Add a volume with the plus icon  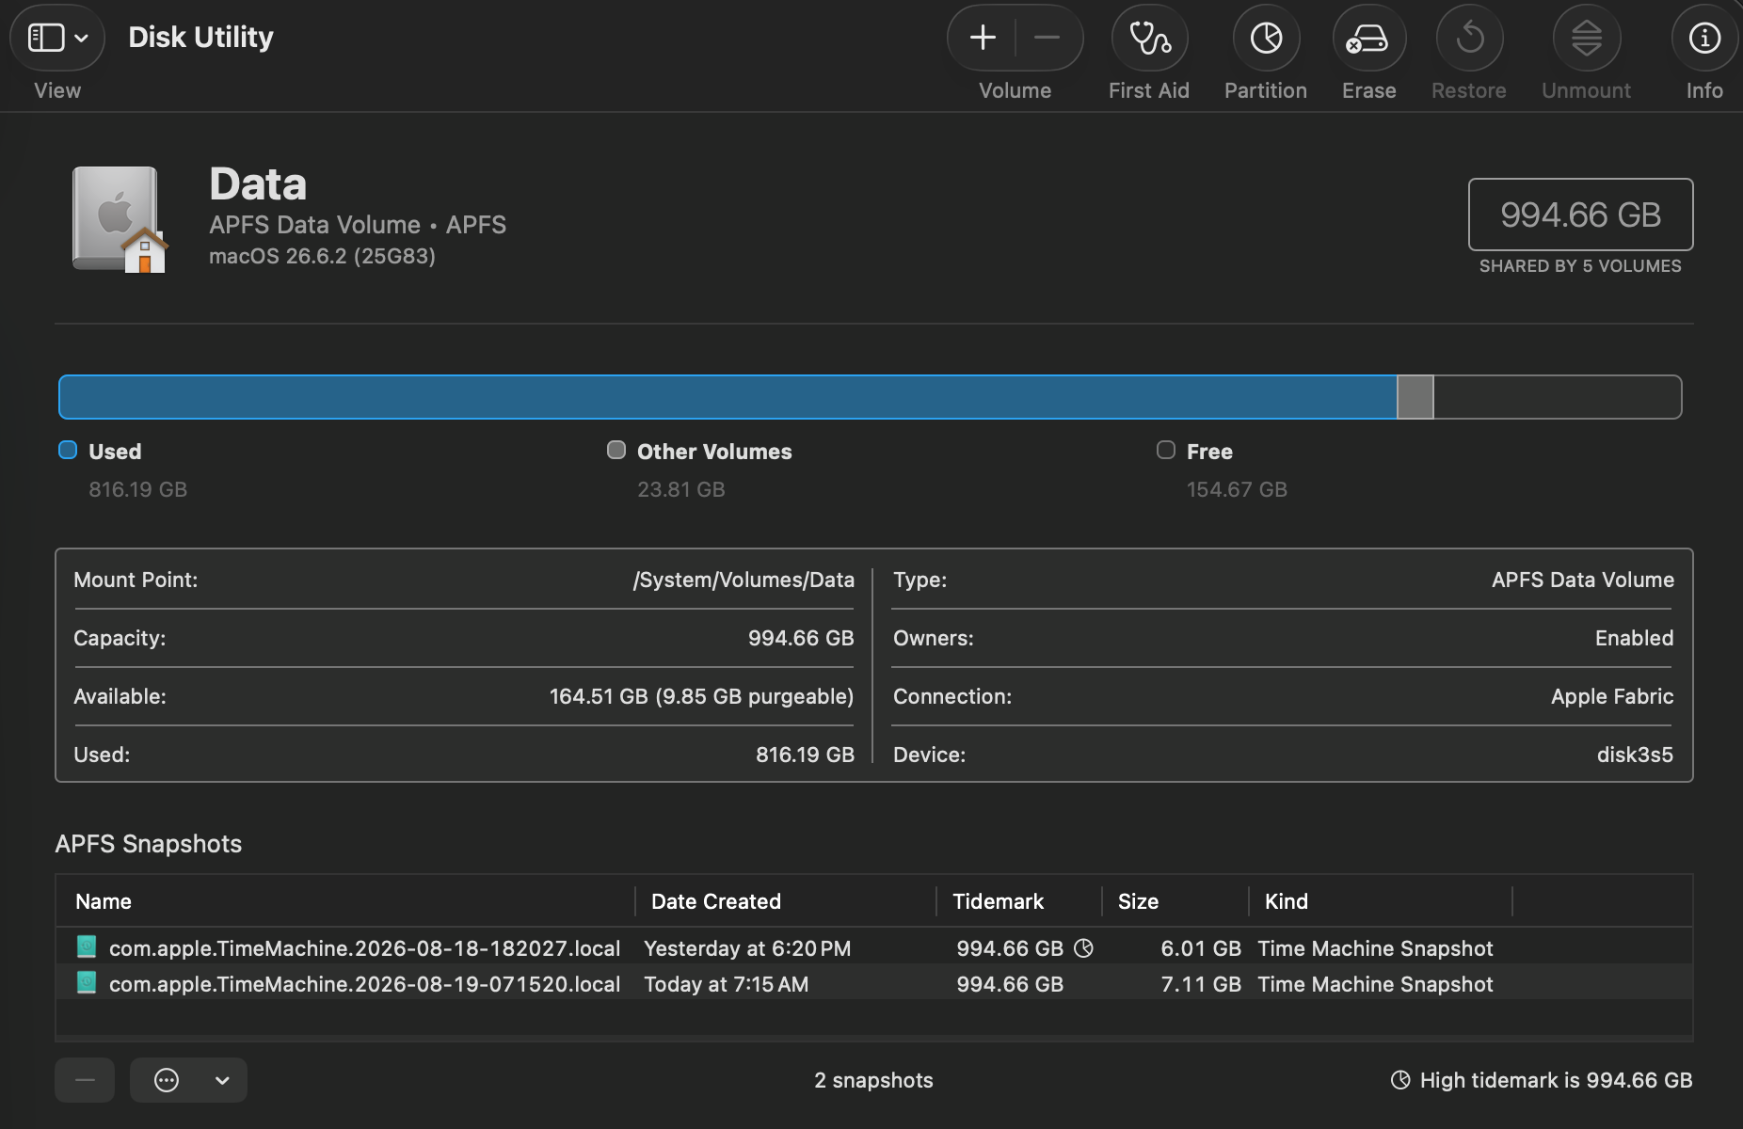[983, 38]
